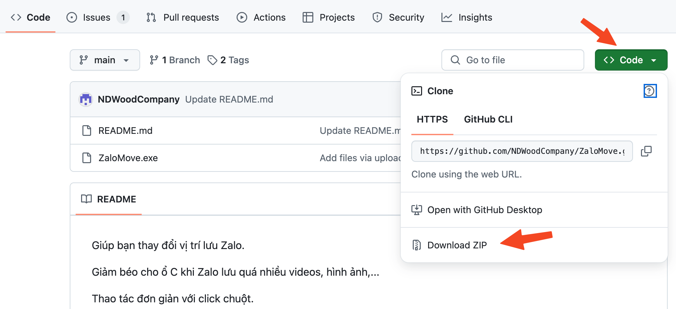
Task: Click the Security shield icon
Action: click(x=377, y=17)
